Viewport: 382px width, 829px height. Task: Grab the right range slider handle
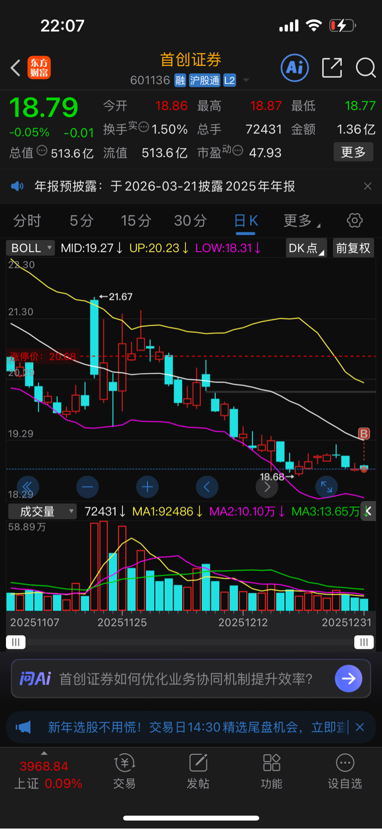tap(364, 642)
